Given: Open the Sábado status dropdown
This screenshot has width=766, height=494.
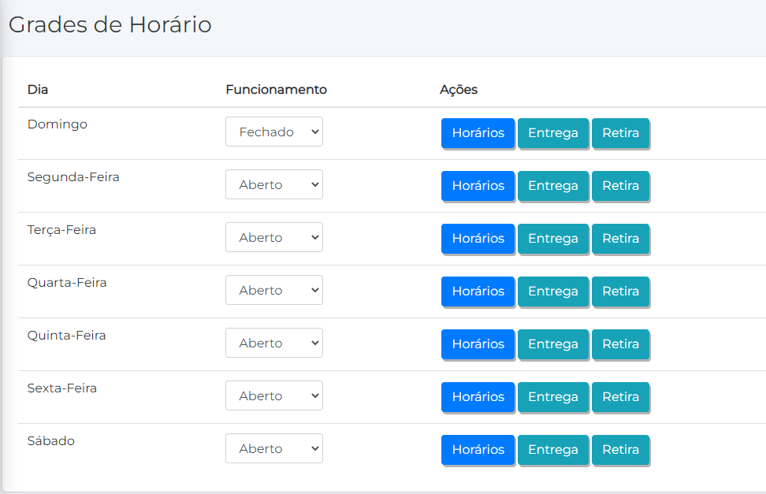Looking at the screenshot, I should point(273,449).
